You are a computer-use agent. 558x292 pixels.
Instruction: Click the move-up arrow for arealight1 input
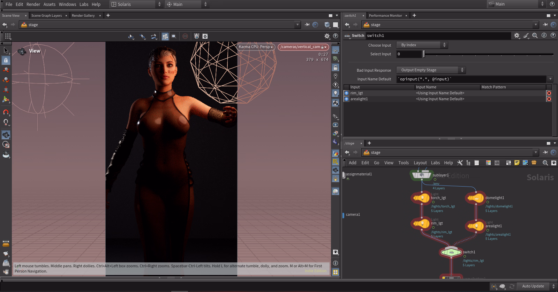[346, 99]
